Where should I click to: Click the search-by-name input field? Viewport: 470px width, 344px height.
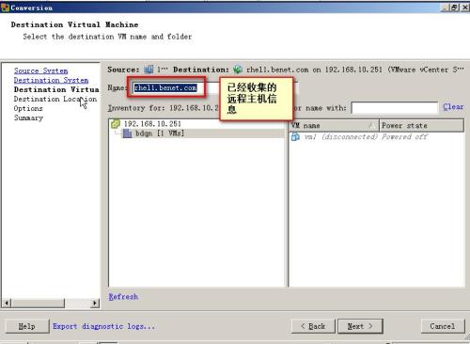tap(395, 108)
